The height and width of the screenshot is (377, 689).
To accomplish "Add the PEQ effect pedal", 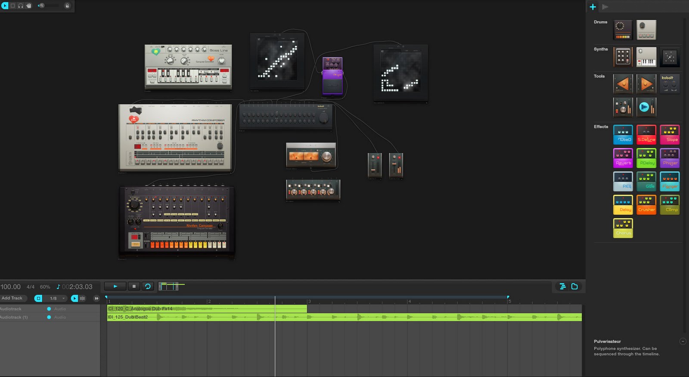I will click(623, 181).
